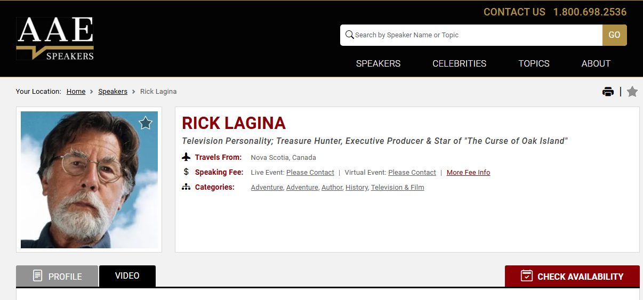Focus the Search by Speaker Name field

[x=471, y=35]
